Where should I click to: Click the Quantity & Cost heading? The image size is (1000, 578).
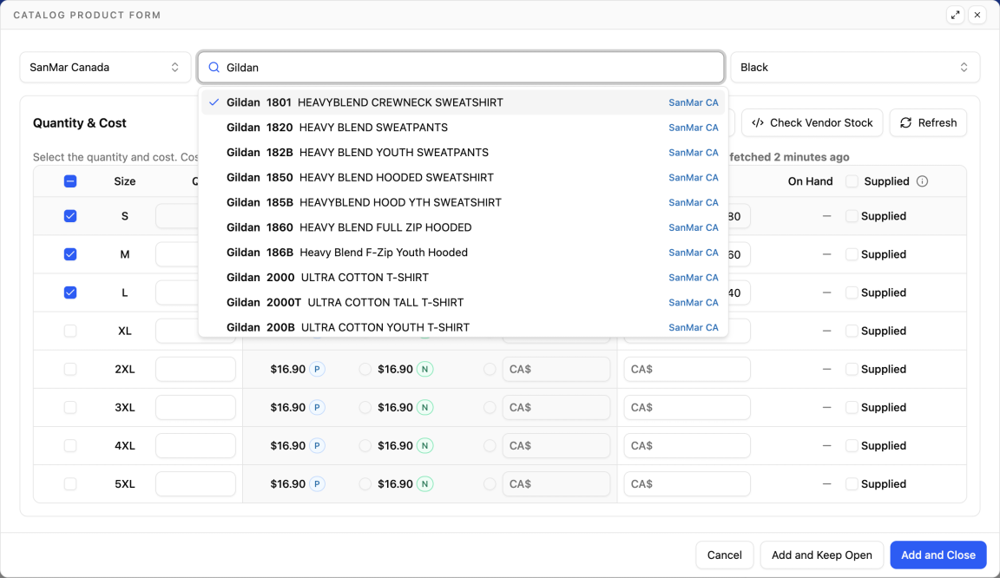pyautogui.click(x=80, y=123)
